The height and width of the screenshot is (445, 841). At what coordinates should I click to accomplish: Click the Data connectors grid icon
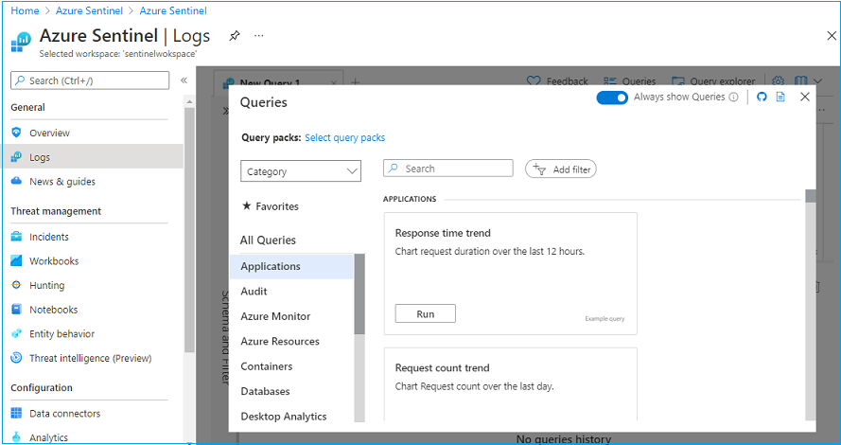tap(17, 413)
